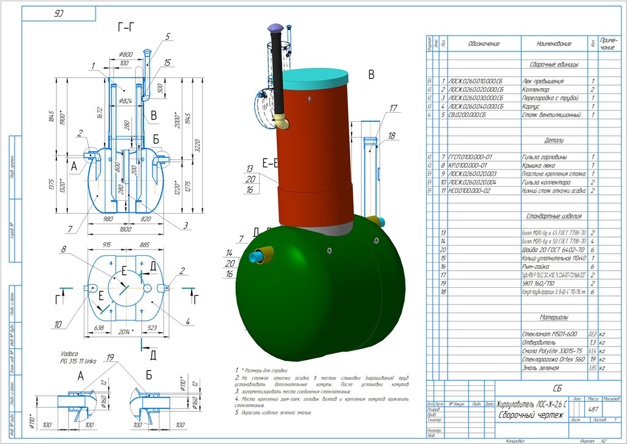Image resolution: width=627 pixels, height=444 pixels.
Task: Click the 'Гильза коллектора' name cell
Action: pyautogui.click(x=546, y=182)
